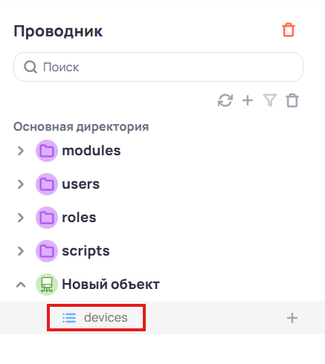Viewport: 325px width, 364px height.
Task: Click the orange trash icon beside Проводник
Action: click(x=289, y=30)
